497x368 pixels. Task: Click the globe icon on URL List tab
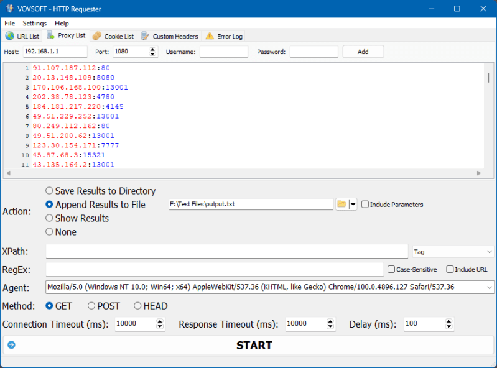10,36
